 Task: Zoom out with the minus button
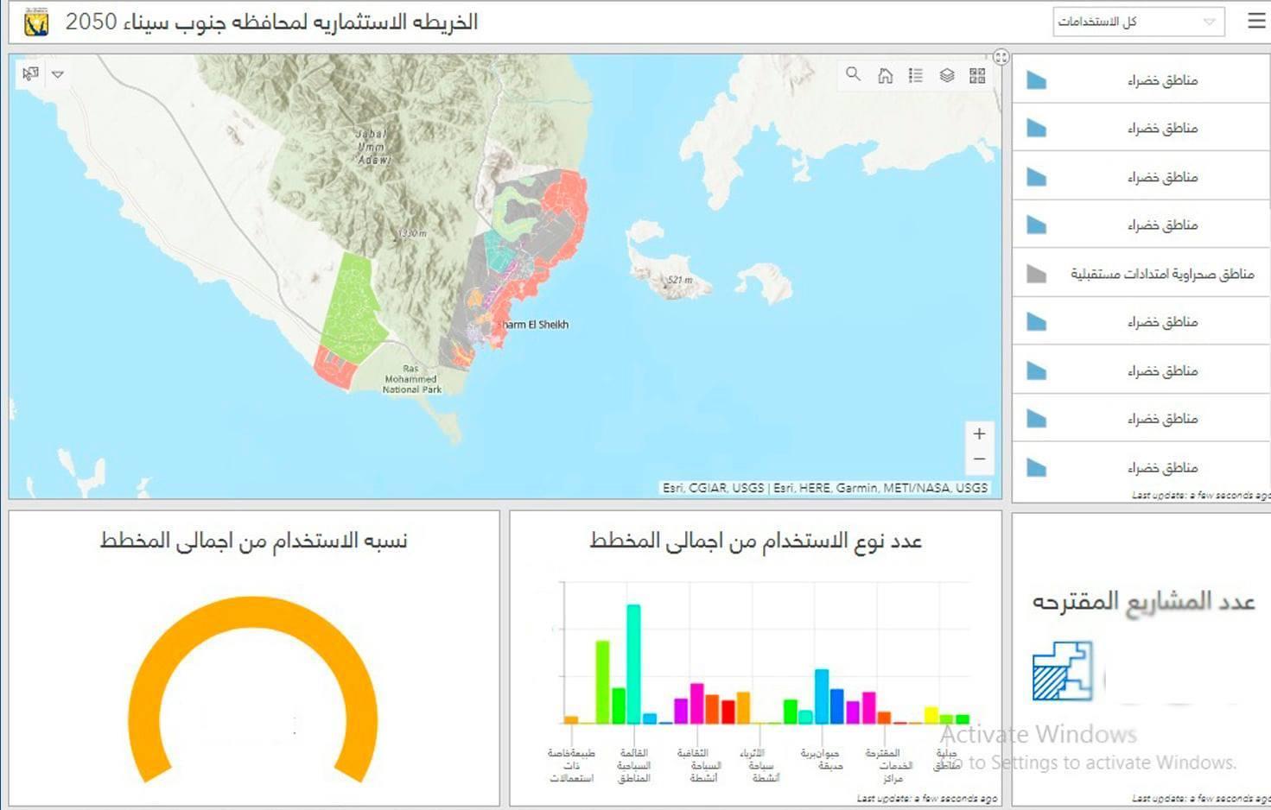point(979,459)
